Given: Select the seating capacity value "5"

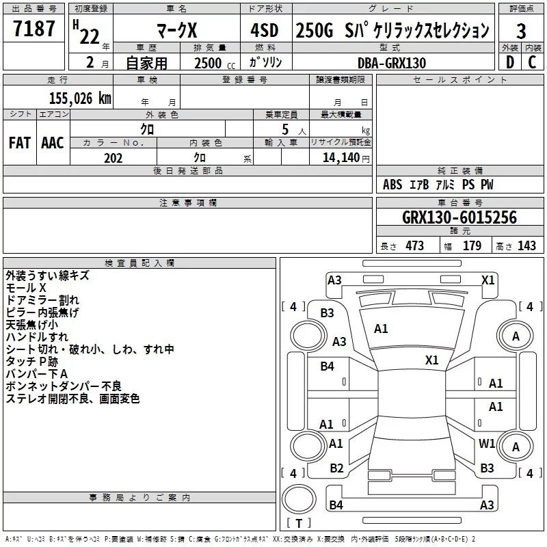Looking at the screenshot, I should point(285,129).
